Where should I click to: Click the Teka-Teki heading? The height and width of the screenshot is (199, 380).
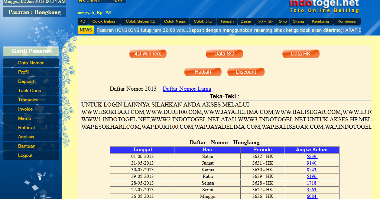click(225, 97)
